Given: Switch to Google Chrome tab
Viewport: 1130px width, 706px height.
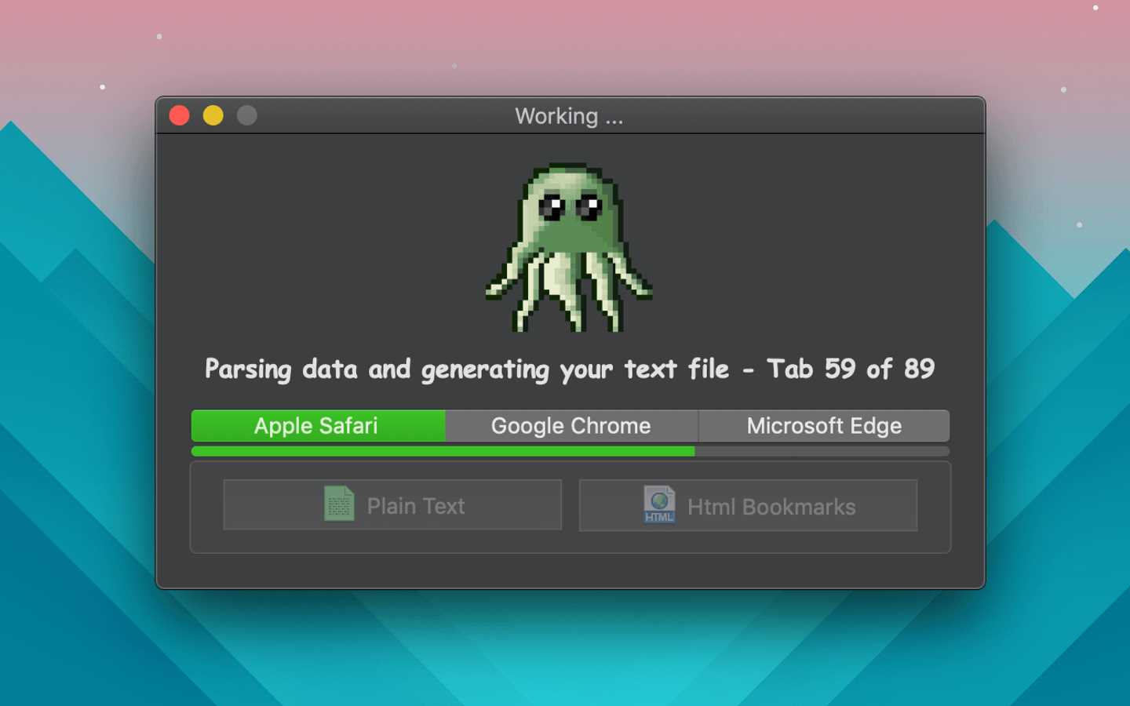Looking at the screenshot, I should pyautogui.click(x=571, y=426).
